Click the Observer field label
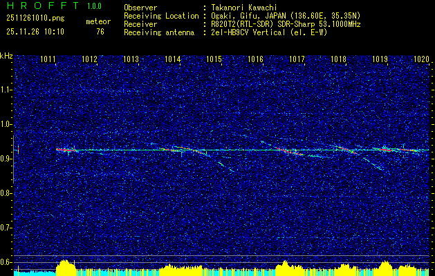Viewport: 435px width, 276px height. (140, 8)
